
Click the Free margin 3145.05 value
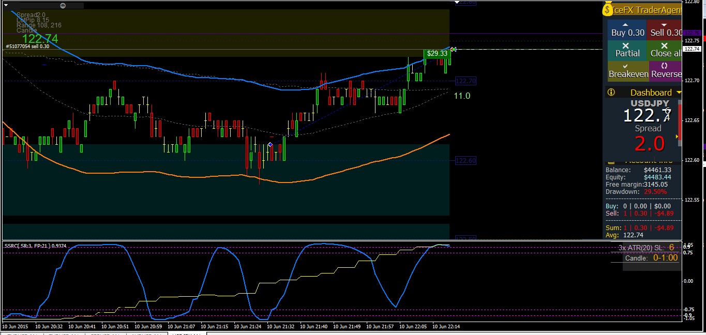click(655, 185)
